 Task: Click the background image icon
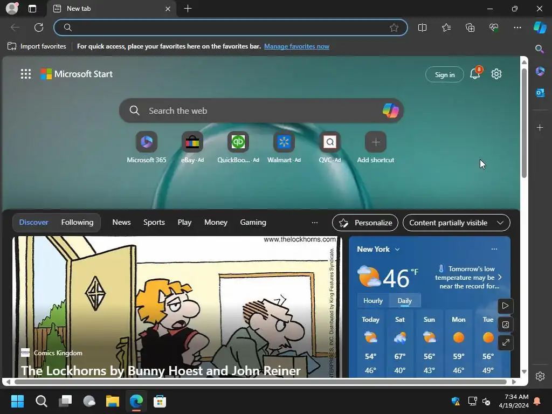point(506,325)
